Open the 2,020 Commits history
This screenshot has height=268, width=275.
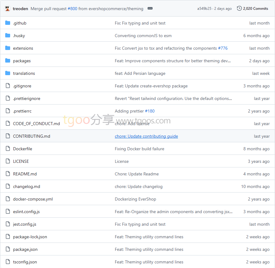tap(255, 9)
